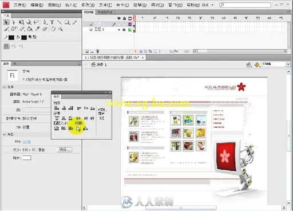Toggle show/hide all layers eye header

(119, 18)
